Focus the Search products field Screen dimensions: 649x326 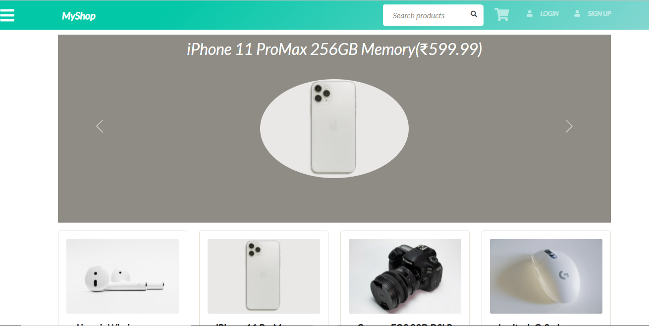pos(426,15)
